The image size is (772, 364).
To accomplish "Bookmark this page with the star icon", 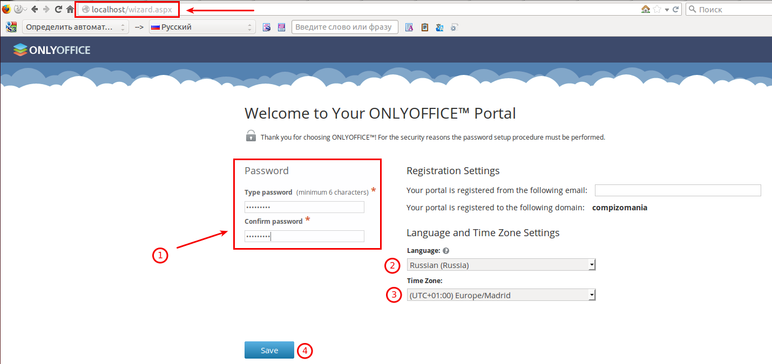I will point(657,9).
